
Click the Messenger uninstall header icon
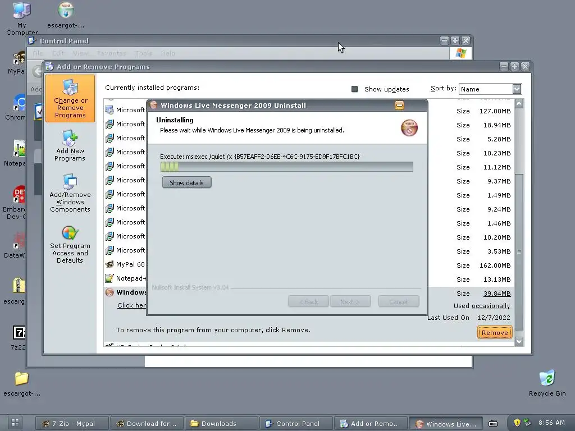(409, 128)
